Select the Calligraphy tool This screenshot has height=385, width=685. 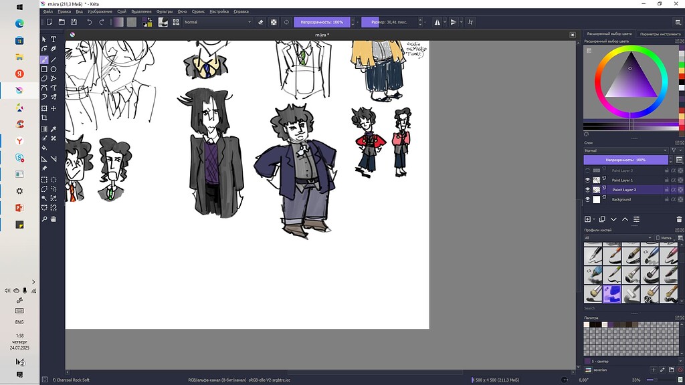pyautogui.click(x=54, y=49)
